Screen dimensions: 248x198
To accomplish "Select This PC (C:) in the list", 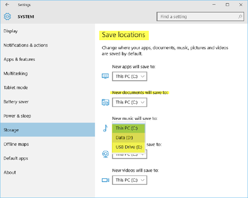I will pyautogui.click(x=128, y=128).
